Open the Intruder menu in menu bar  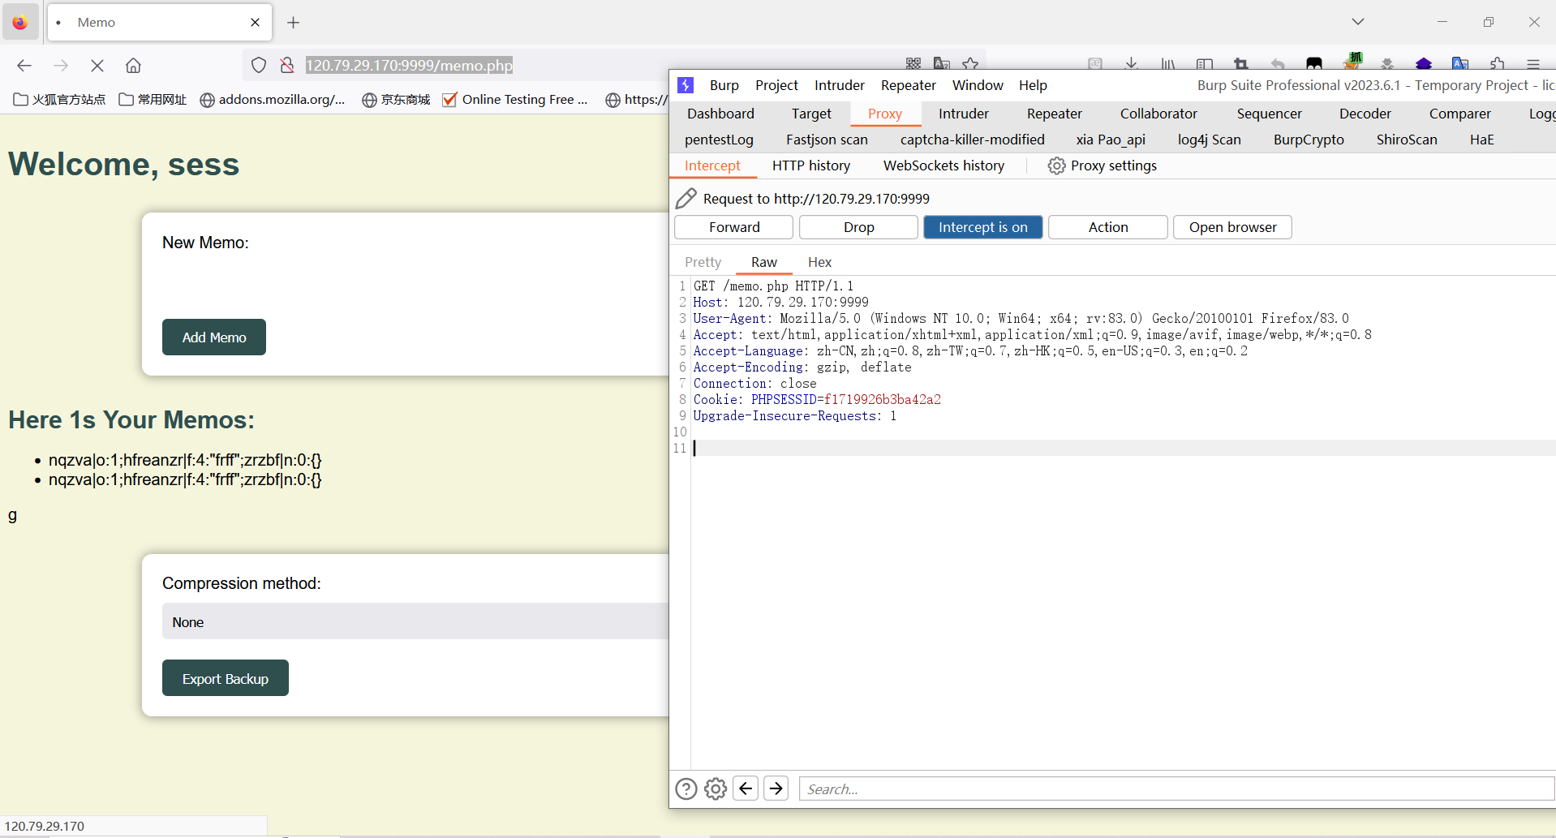tap(840, 85)
